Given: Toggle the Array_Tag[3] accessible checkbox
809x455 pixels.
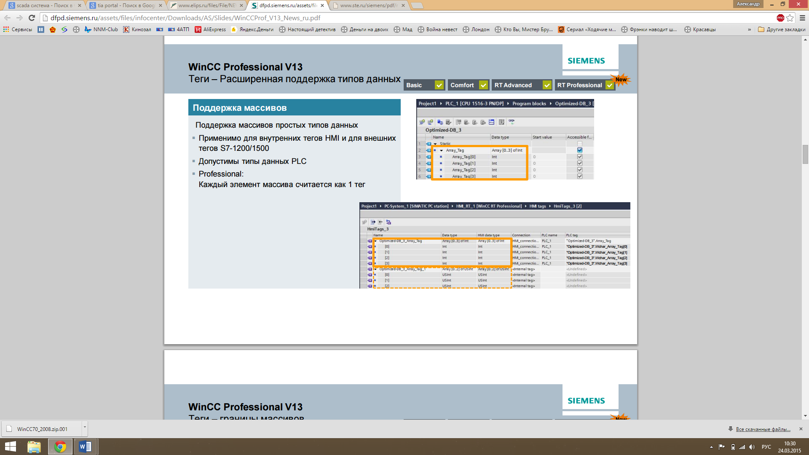Looking at the screenshot, I should 580,176.
